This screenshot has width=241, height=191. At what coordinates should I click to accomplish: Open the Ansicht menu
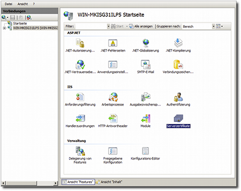(x=23, y=4)
